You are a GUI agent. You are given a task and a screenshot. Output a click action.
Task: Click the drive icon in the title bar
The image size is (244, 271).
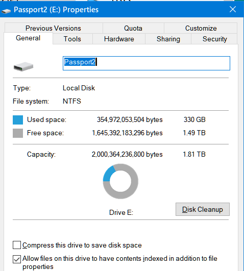[6, 11]
